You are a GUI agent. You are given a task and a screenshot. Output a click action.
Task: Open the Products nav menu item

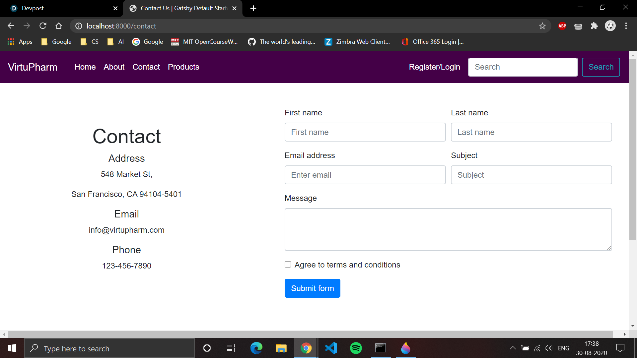click(183, 67)
